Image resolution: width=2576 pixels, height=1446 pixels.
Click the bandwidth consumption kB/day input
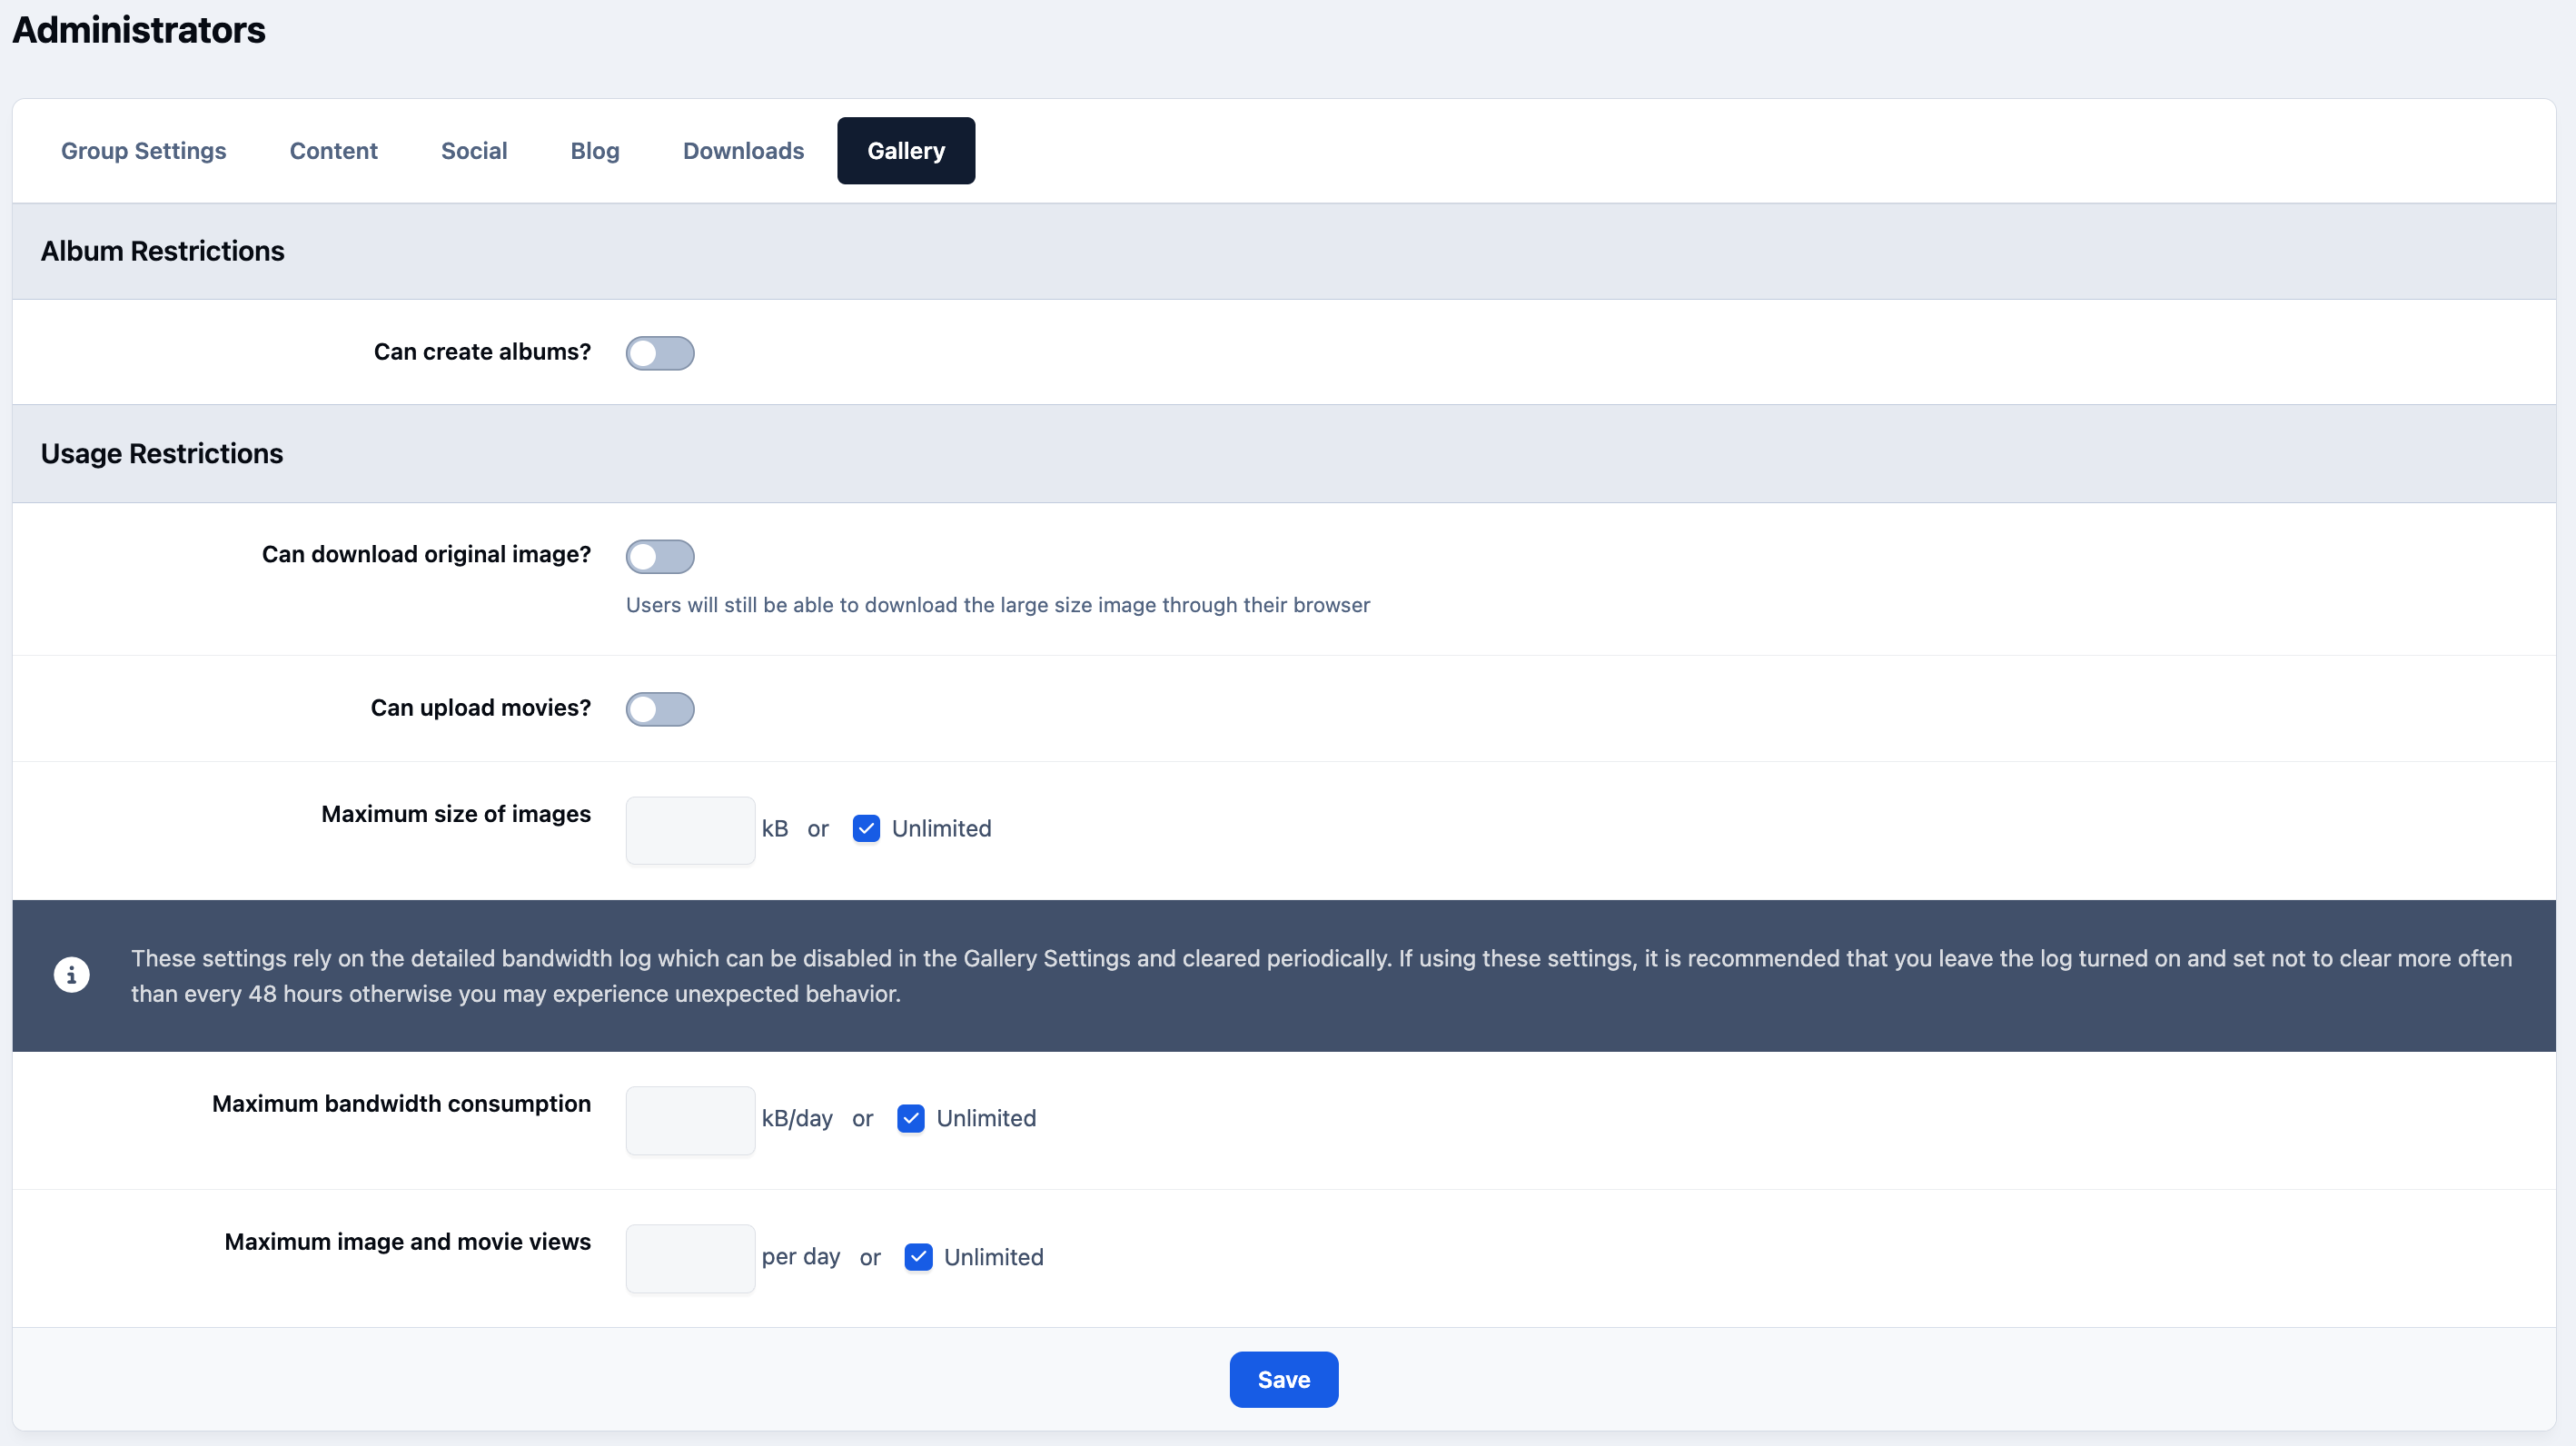[690, 1120]
